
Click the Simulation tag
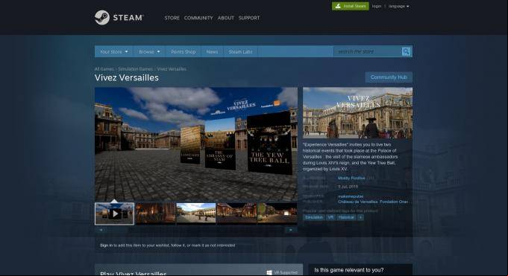(313, 217)
